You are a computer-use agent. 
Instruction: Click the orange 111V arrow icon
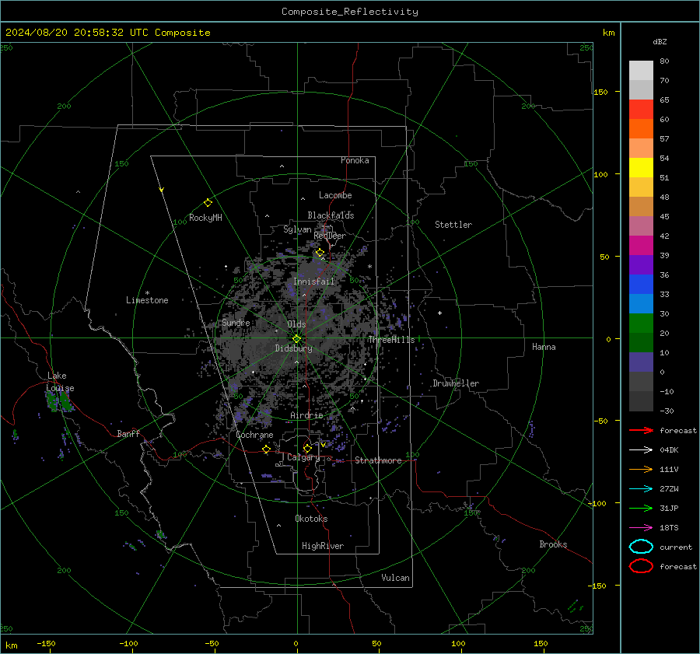641,469
